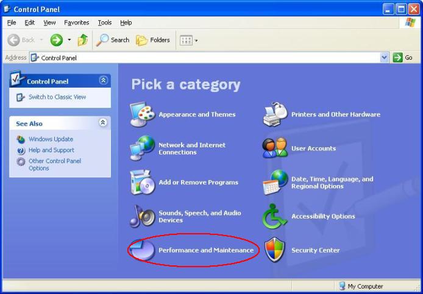This screenshot has height=294, width=423.
Task: Open the Accessibility Options wheelchair icon
Action: (x=275, y=216)
